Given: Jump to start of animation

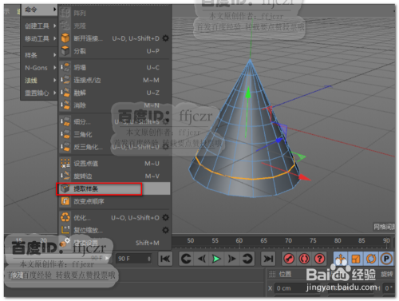Looking at the screenshot, I should [x=165, y=259].
